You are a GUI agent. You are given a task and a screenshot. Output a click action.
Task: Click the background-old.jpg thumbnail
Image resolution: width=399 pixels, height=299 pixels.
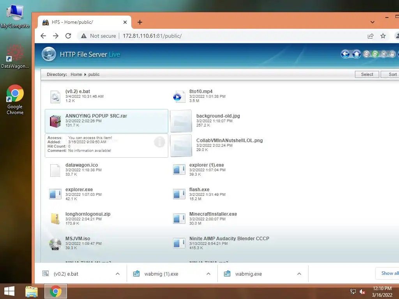click(181, 121)
